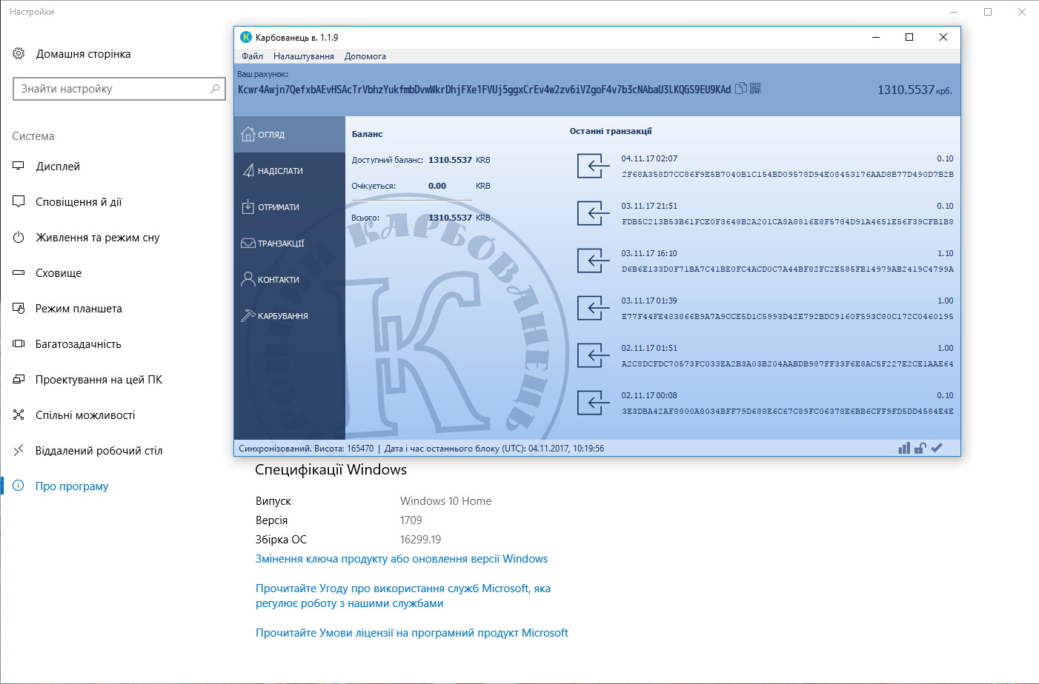This screenshot has width=1039, height=684.
Task: Copy the wallet address with the copy icon
Action: [x=740, y=89]
